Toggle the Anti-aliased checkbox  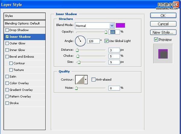(93, 79)
